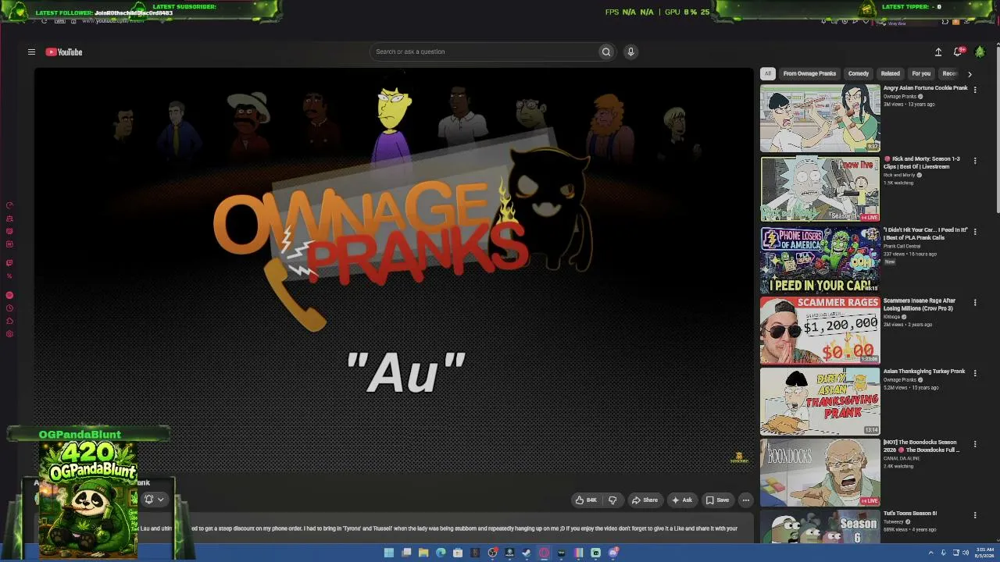Select the Related filter chip
The height and width of the screenshot is (562, 1000).
[891, 74]
